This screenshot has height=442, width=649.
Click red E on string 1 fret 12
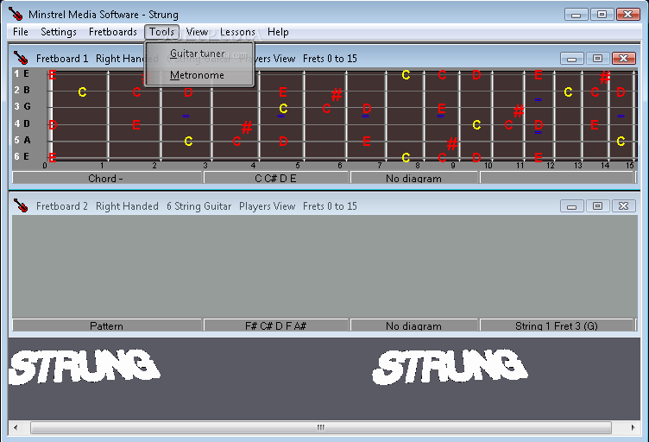(538, 75)
